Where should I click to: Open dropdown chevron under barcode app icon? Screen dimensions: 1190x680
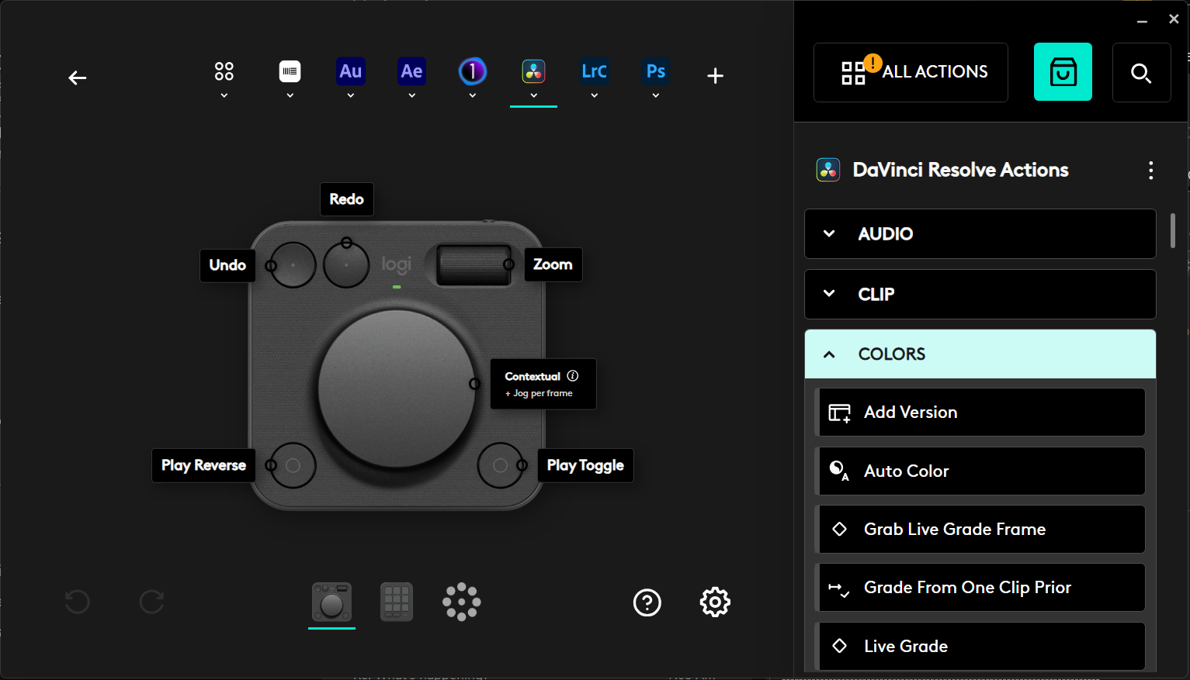click(290, 95)
